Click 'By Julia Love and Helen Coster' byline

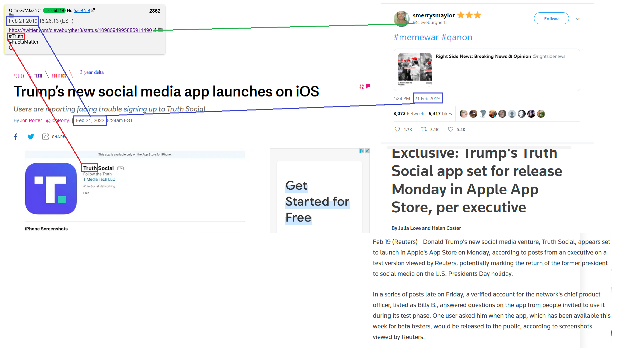pyautogui.click(x=426, y=228)
